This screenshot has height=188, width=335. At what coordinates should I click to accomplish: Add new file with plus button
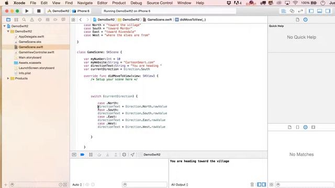coord(6,184)
